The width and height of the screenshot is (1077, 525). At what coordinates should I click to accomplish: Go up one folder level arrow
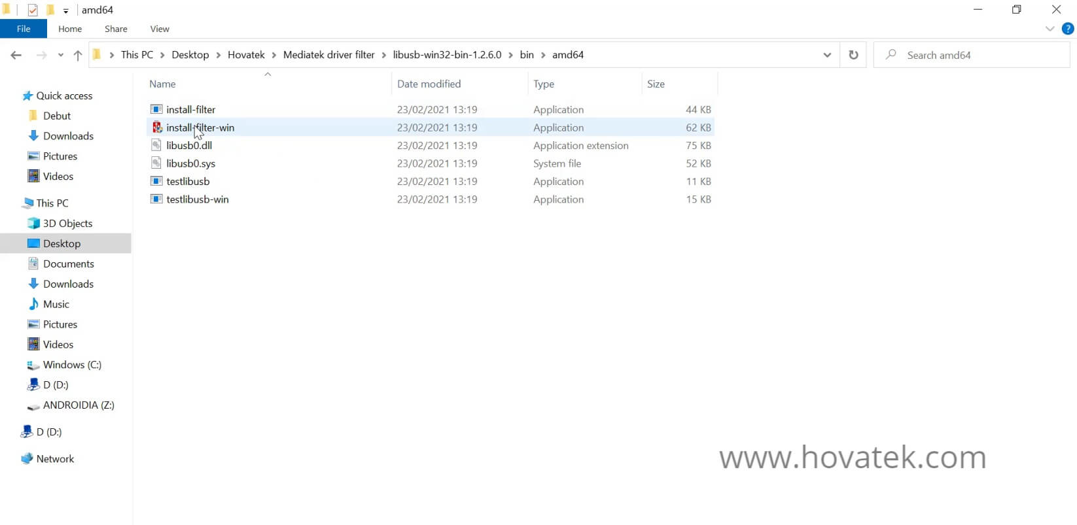pyautogui.click(x=78, y=56)
